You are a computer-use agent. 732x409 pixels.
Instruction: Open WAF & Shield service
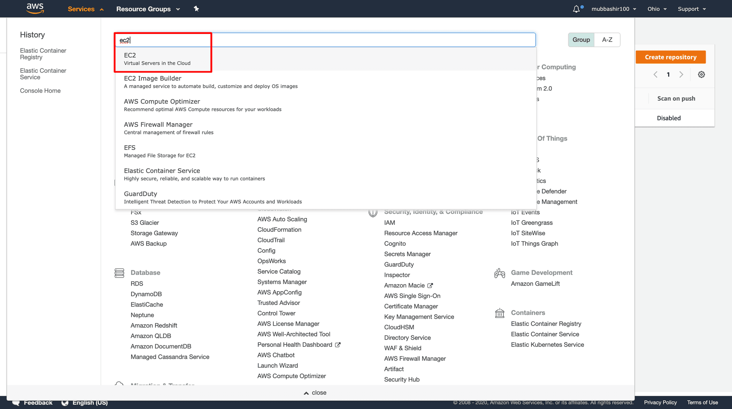402,348
